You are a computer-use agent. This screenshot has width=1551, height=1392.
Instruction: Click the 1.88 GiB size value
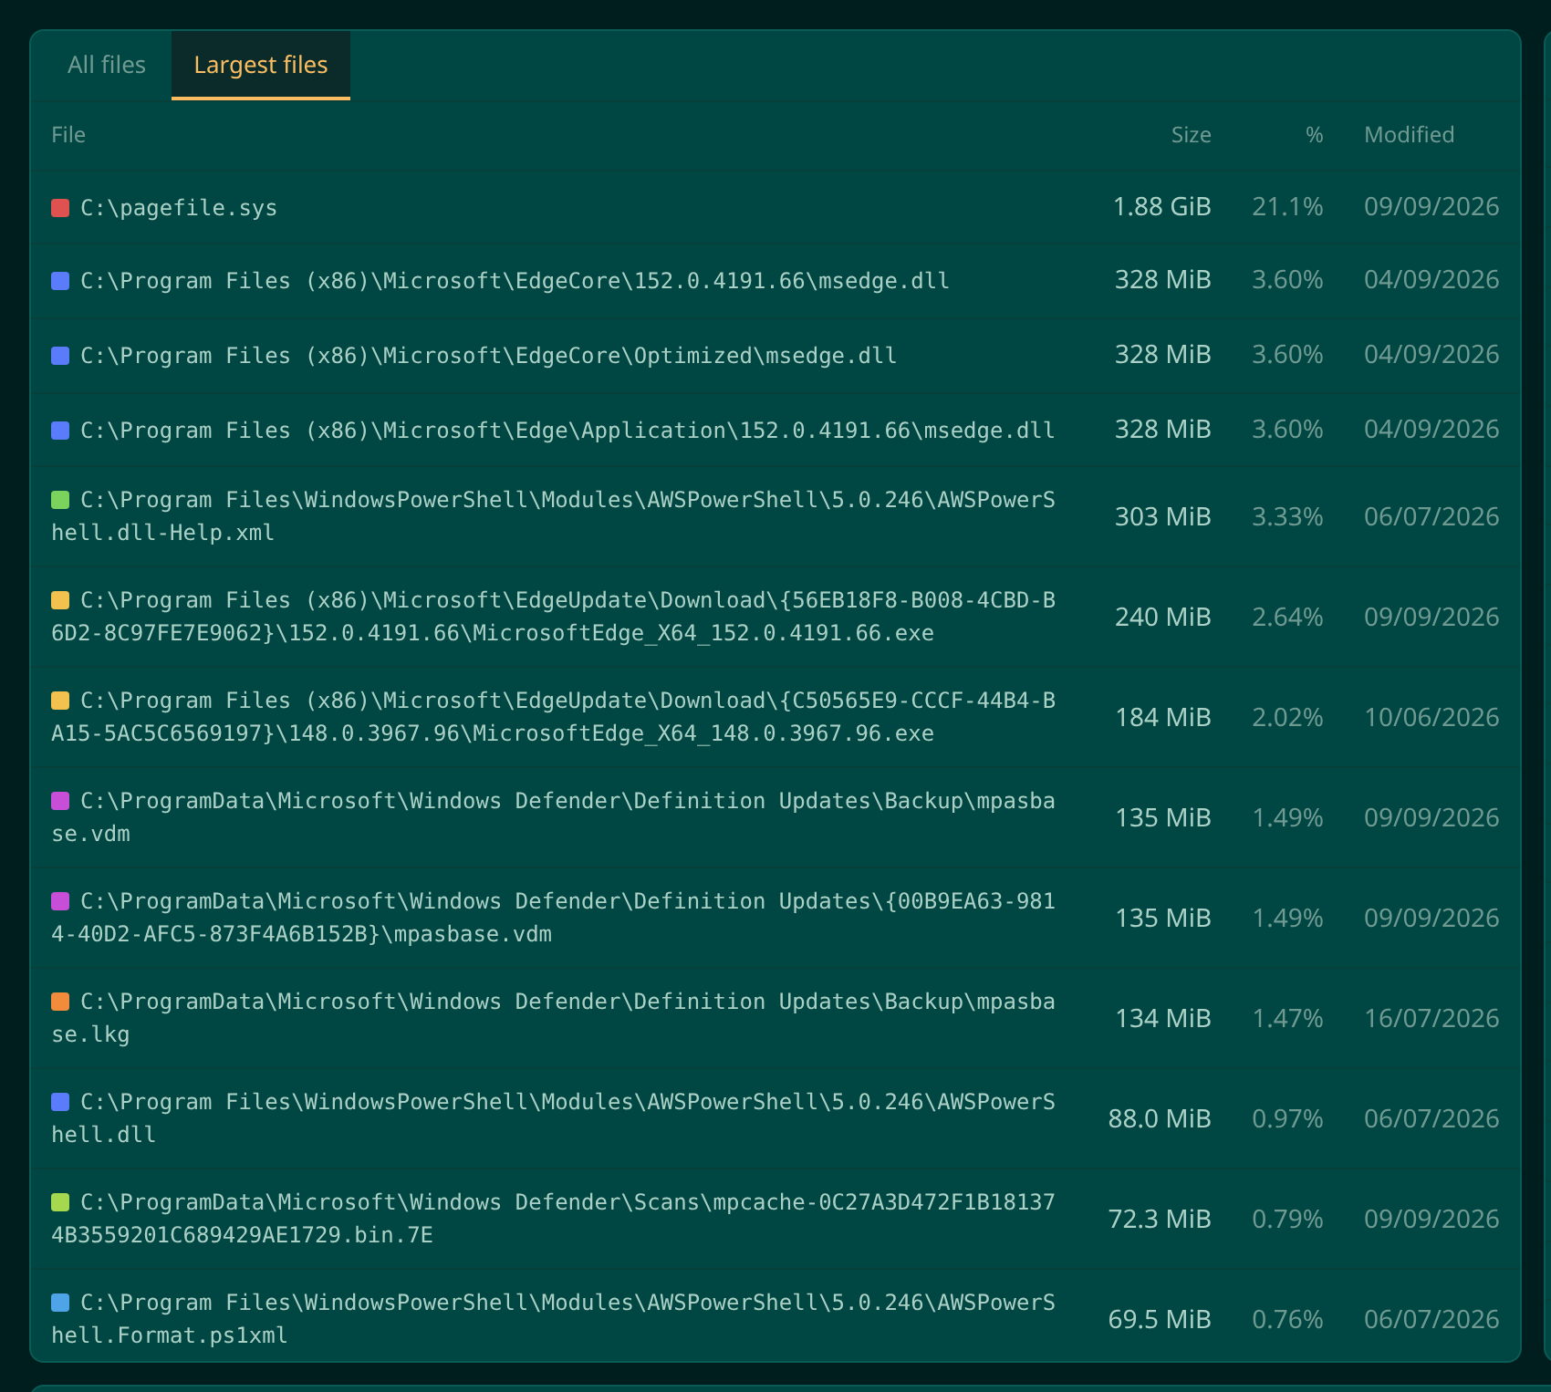[1161, 207]
